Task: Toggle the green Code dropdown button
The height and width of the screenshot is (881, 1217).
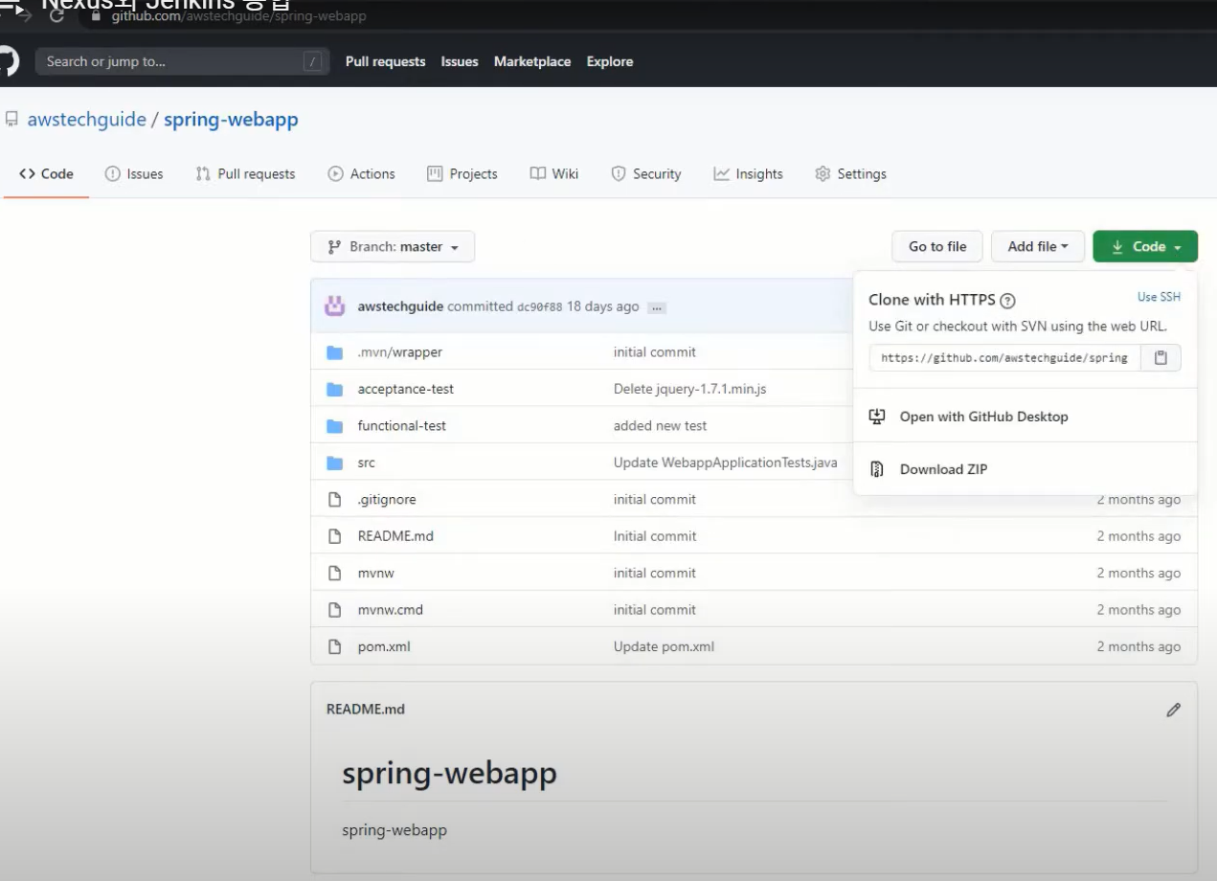Action: (1145, 246)
